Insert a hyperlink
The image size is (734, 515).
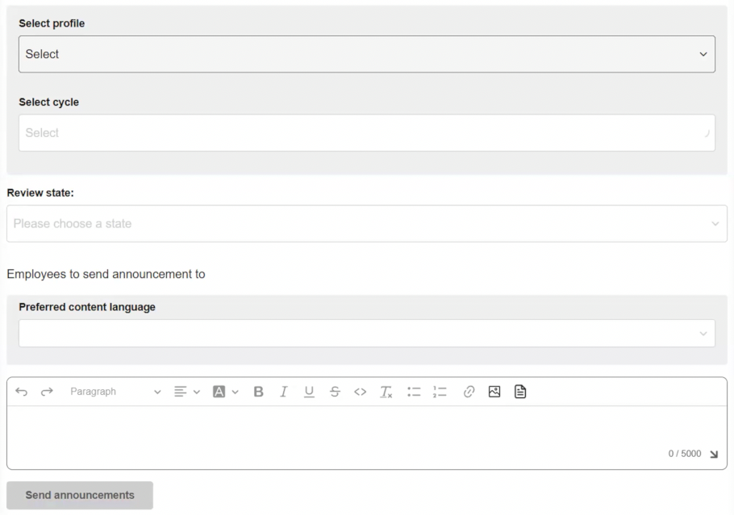[x=469, y=392]
